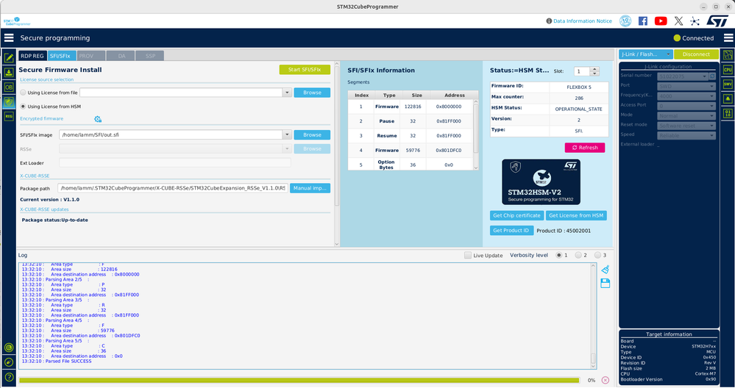Set verbosity level to 1
This screenshot has width=735, height=388.
coord(558,255)
